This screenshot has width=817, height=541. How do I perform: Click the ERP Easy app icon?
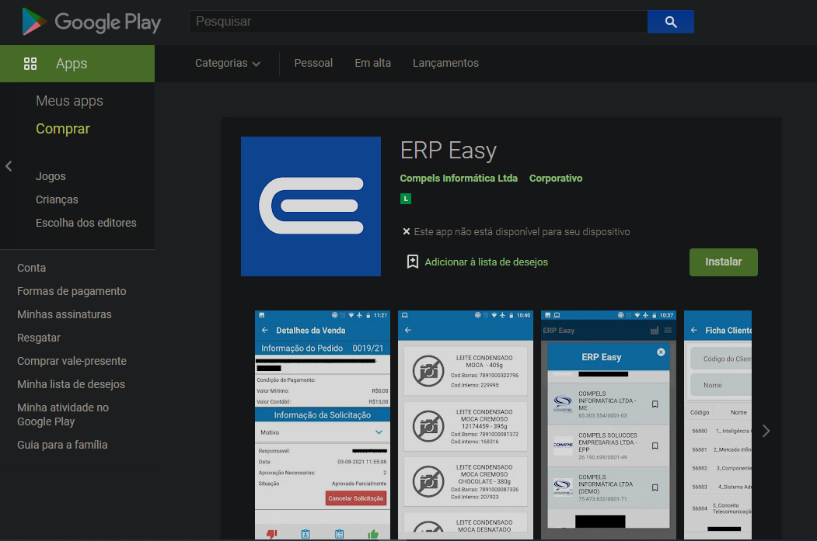click(311, 206)
